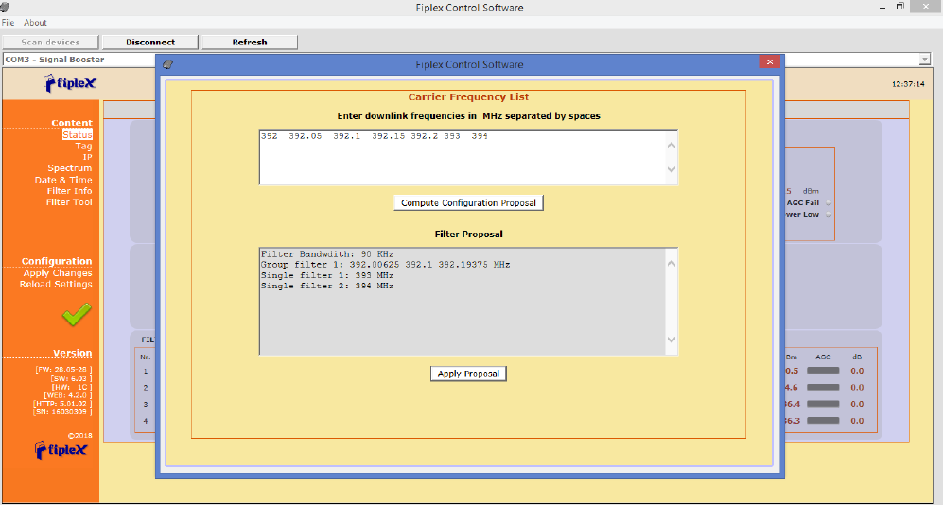Click the firmware version text FW: 28.05-28
Image resolution: width=943 pixels, height=505 pixels.
[63, 369]
